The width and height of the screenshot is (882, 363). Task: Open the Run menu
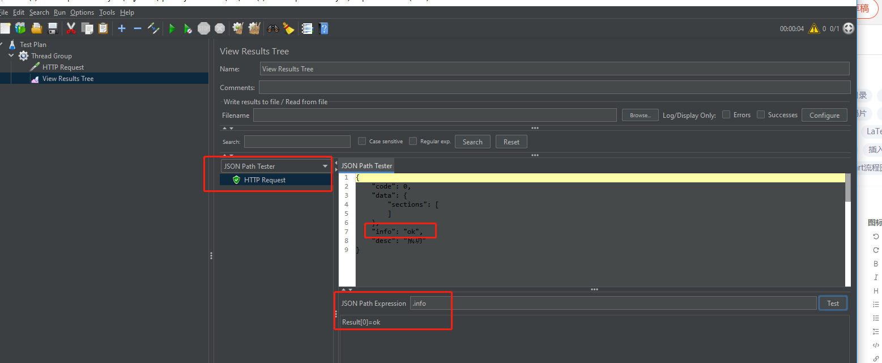point(59,12)
